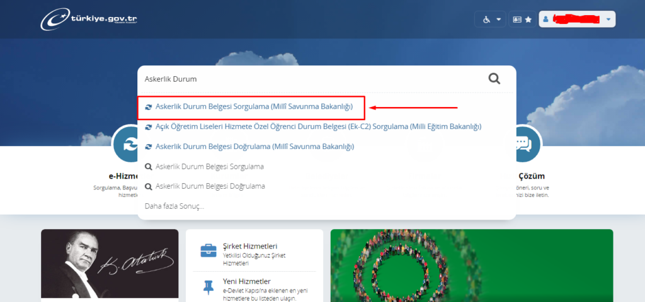
Task: Click into the Askerlik Durum search field
Action: pyautogui.click(x=309, y=79)
